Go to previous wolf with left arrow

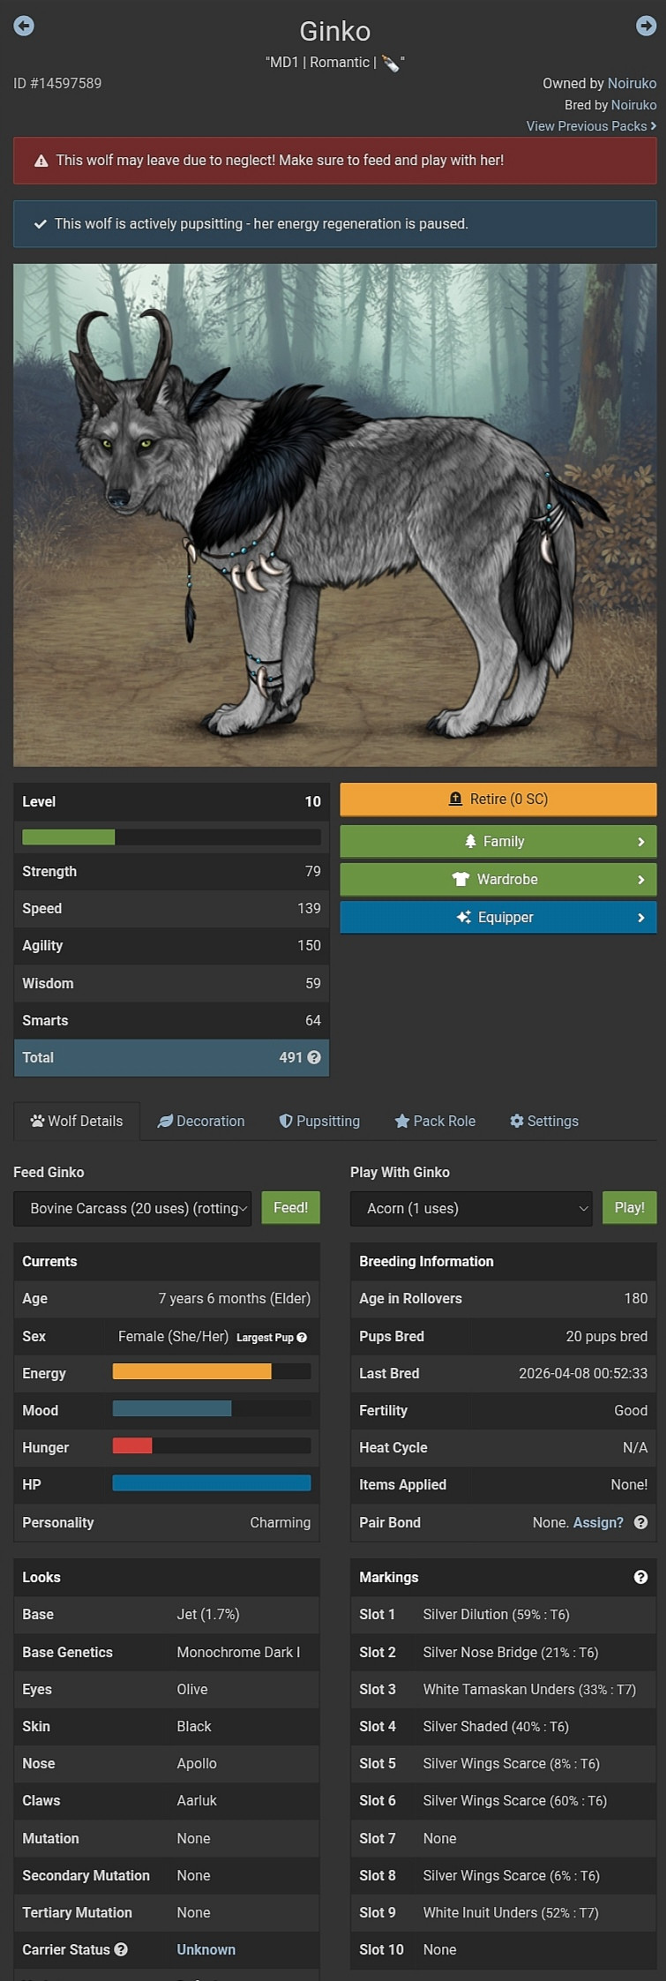pyautogui.click(x=24, y=26)
